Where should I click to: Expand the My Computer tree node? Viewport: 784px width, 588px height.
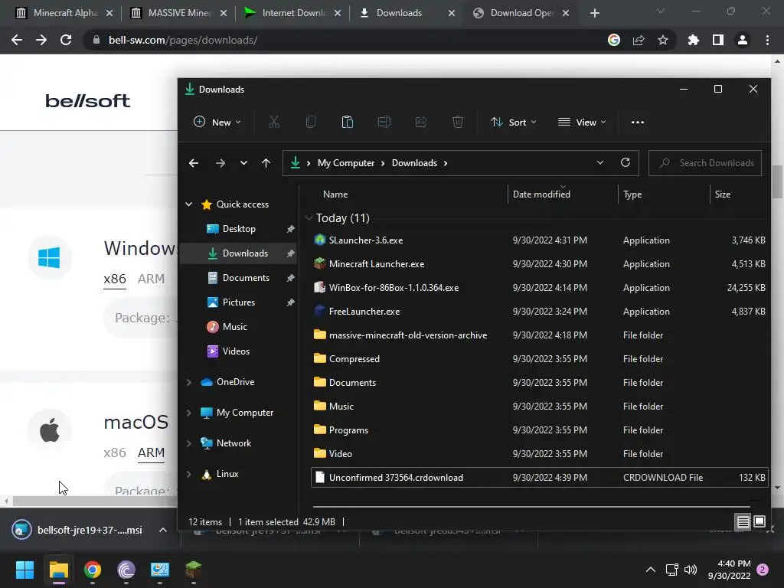coord(188,413)
